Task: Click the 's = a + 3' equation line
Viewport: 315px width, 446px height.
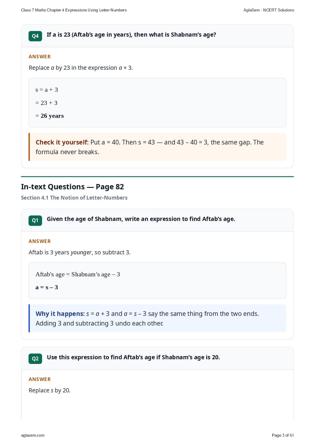Action: 47,90
